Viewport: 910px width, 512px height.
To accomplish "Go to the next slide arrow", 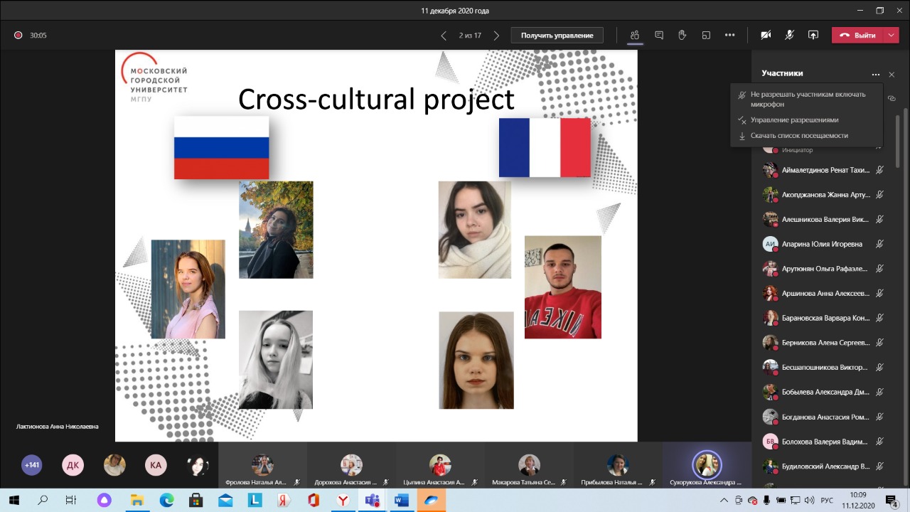I will tap(496, 36).
